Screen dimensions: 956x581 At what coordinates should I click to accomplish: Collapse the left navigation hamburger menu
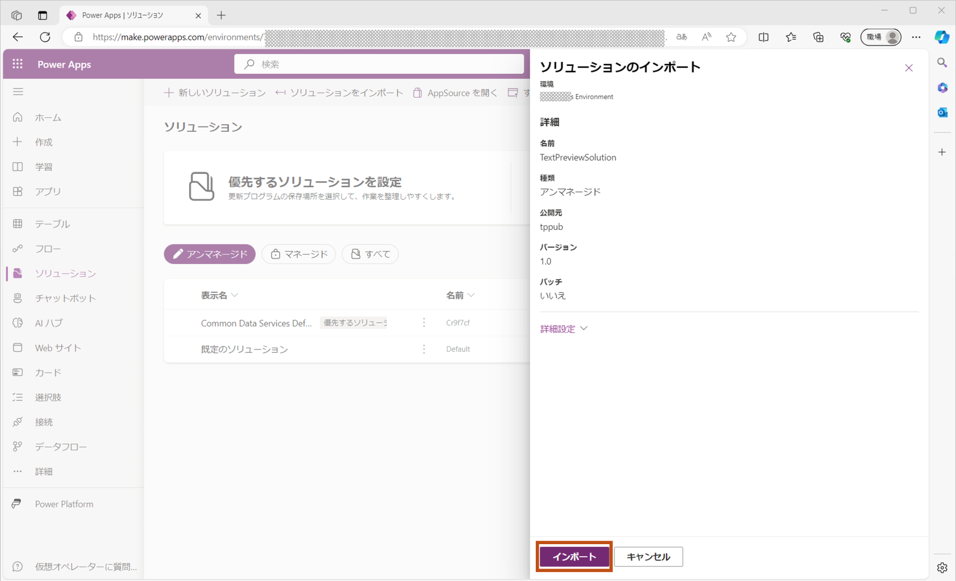coord(18,92)
